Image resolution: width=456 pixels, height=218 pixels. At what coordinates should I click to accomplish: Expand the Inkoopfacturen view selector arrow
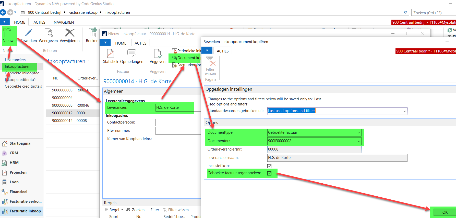tap(89, 61)
